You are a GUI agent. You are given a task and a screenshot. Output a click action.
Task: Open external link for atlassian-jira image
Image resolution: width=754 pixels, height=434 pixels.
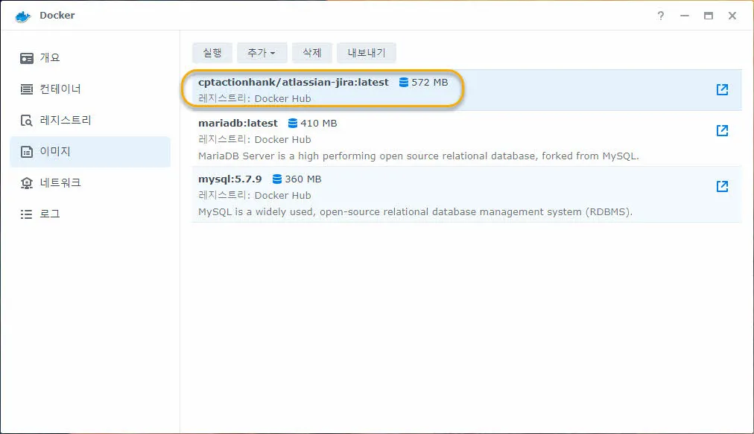tap(721, 89)
